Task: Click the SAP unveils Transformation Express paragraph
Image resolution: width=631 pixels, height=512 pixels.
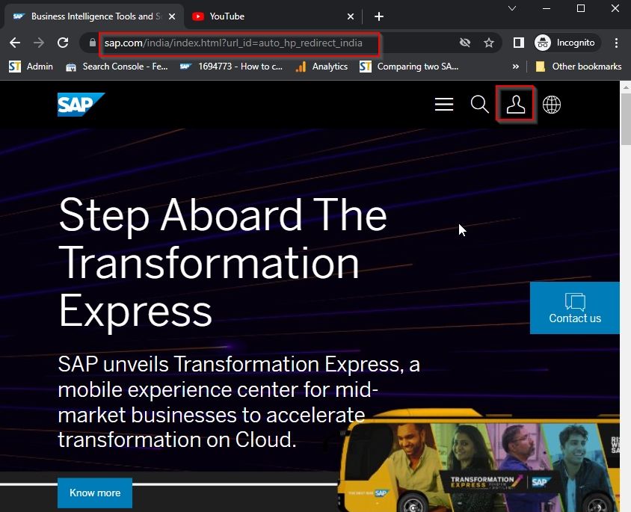Action: [238, 402]
